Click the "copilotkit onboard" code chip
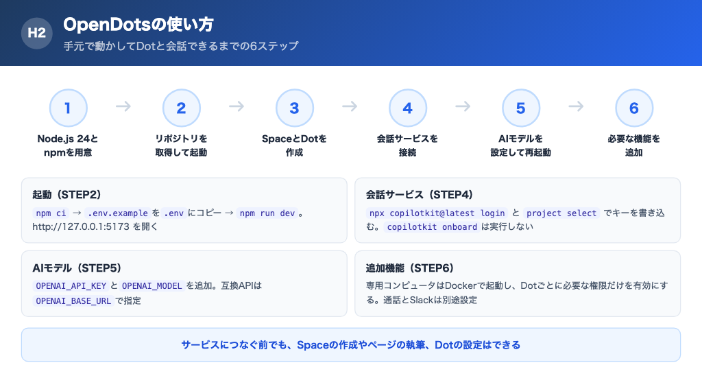The width and height of the screenshot is (702, 376). 432,226
